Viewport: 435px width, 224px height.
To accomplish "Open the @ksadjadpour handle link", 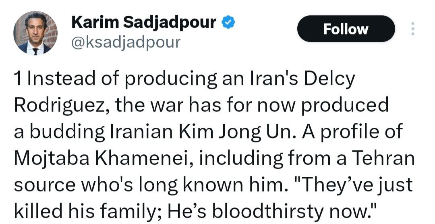I will (x=126, y=42).
